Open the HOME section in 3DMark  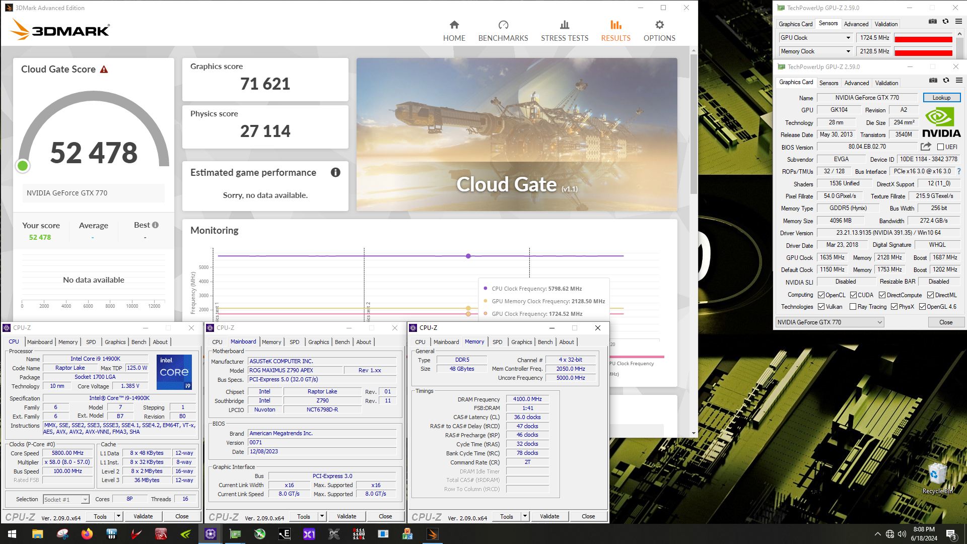click(x=454, y=31)
